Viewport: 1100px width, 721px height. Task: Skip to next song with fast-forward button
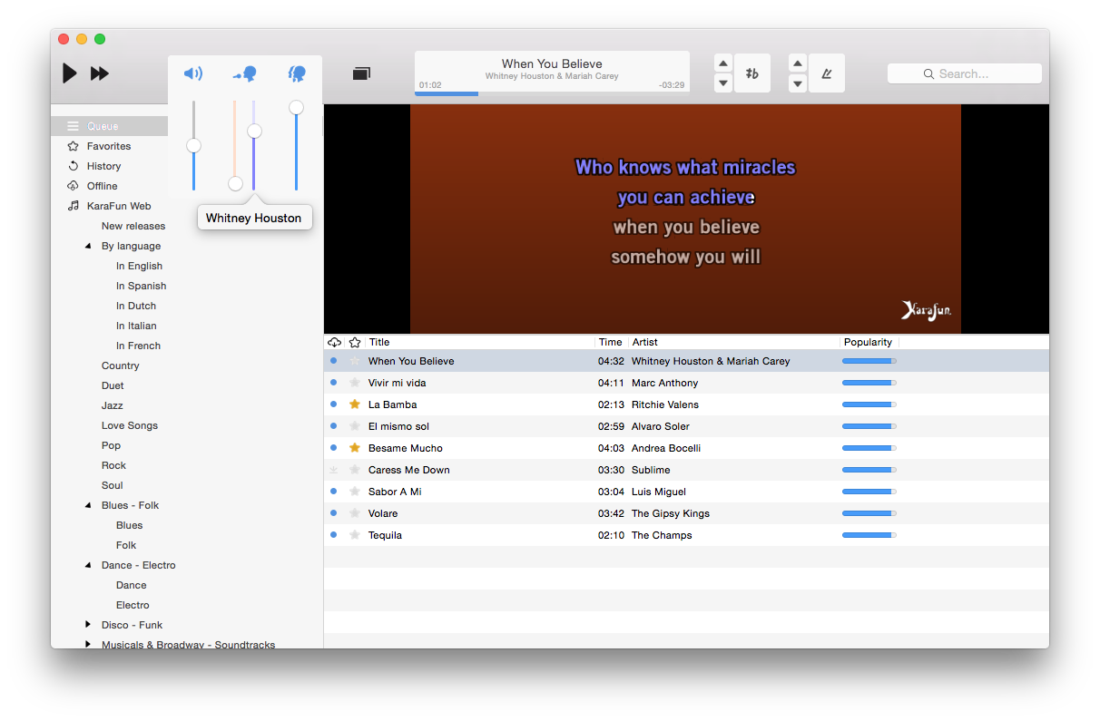(100, 73)
